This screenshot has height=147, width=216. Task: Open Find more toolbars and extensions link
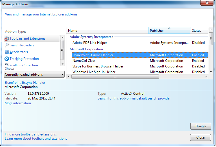pos(31,134)
